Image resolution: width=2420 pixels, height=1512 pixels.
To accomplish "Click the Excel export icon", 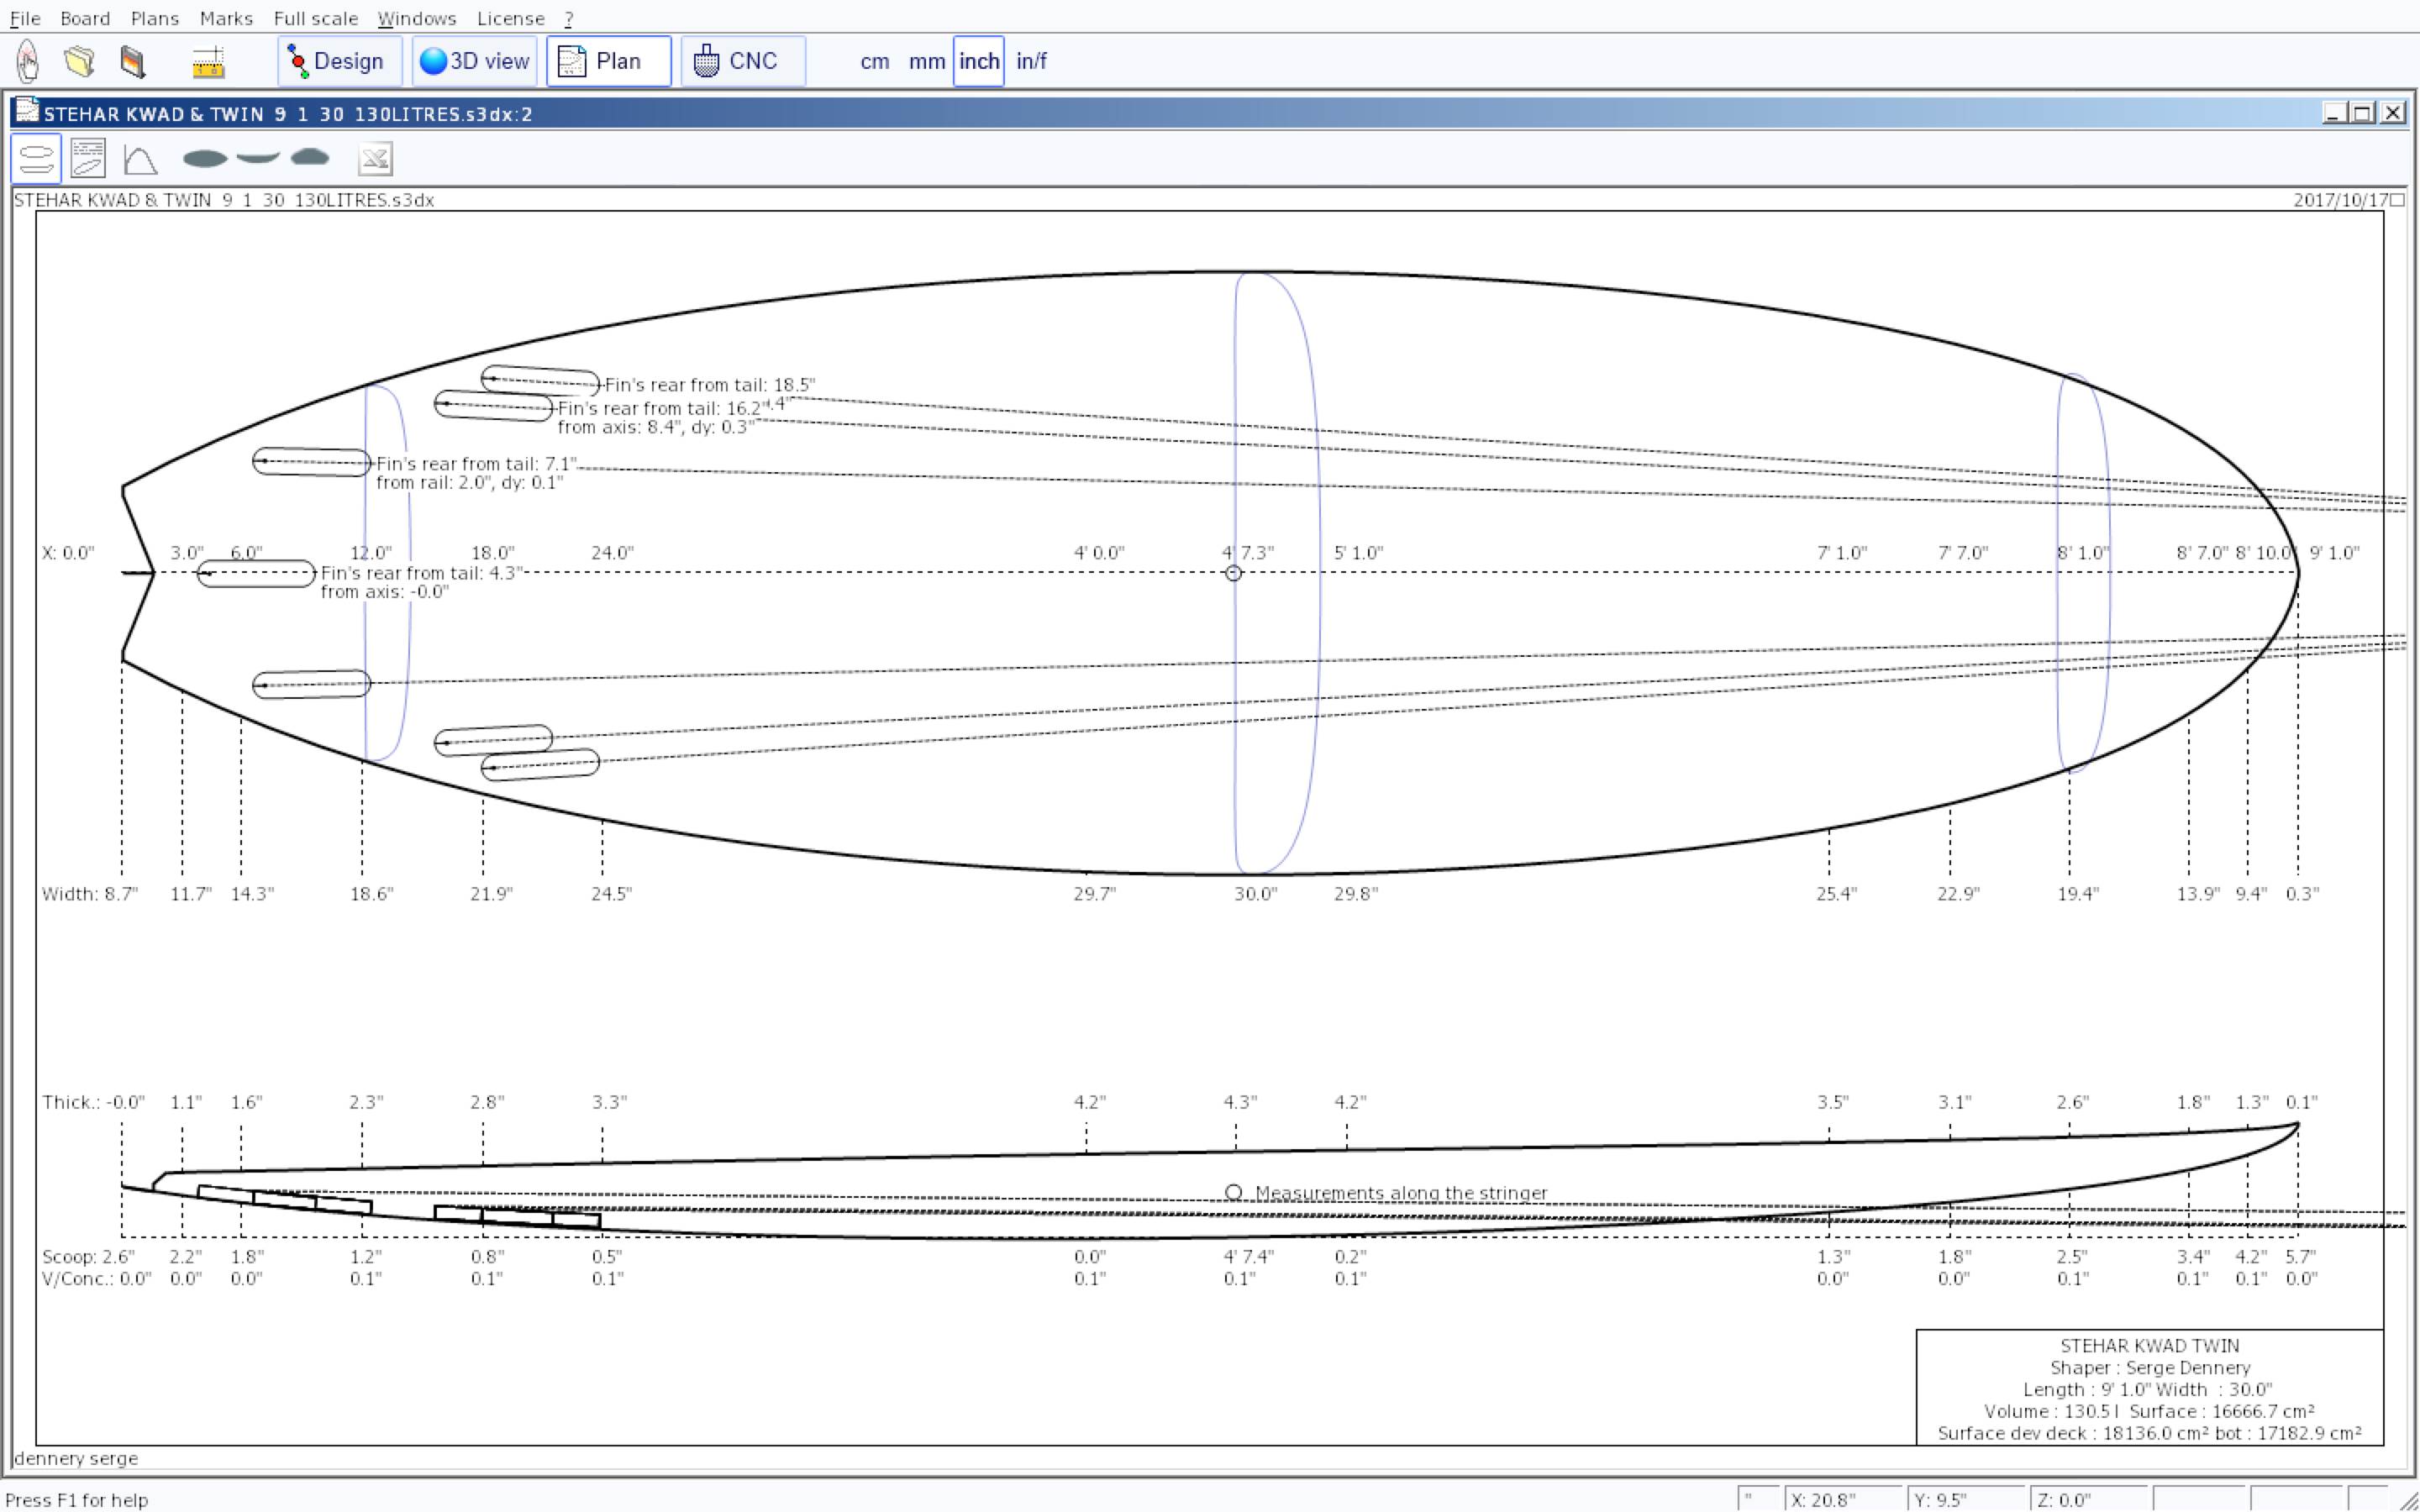I will click(x=375, y=159).
